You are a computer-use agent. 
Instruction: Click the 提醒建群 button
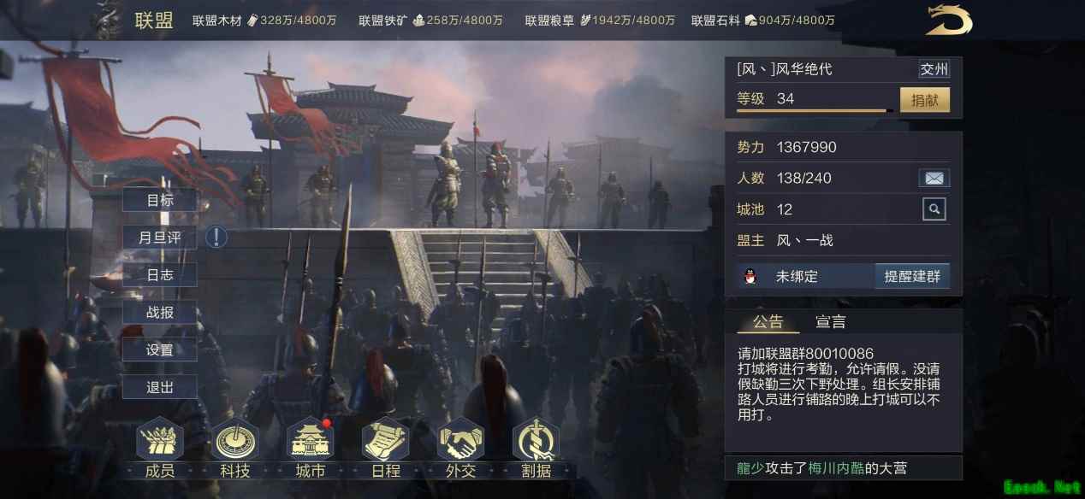click(x=912, y=276)
